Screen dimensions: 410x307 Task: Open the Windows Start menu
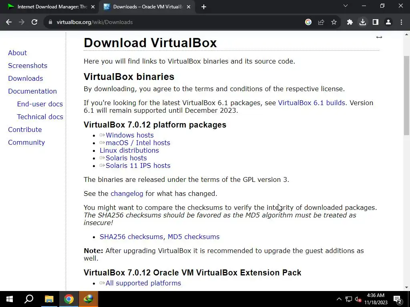point(10,299)
